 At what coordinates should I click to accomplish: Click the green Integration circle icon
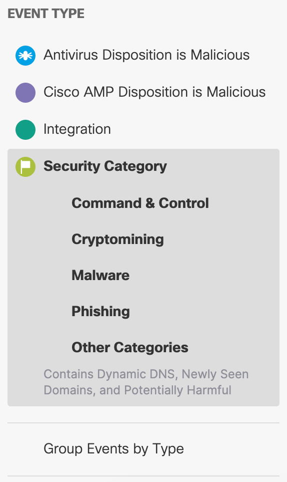coord(25,129)
